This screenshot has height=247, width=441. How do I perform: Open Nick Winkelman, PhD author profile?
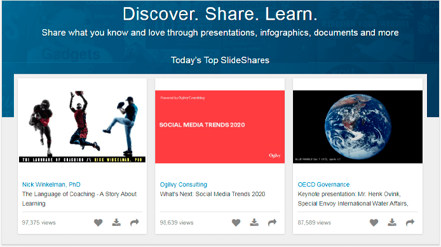pos(51,185)
